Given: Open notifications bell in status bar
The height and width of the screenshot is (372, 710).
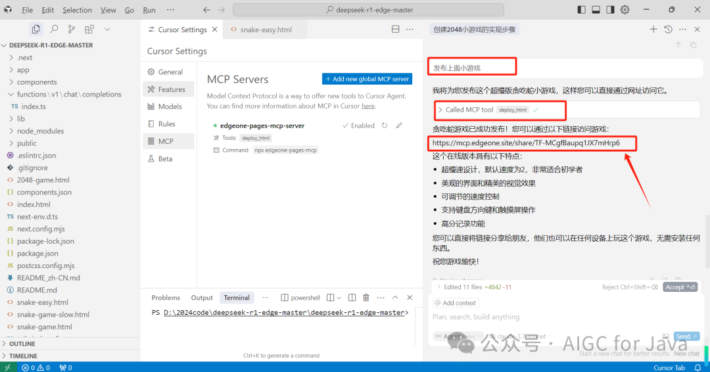Looking at the screenshot, I should coord(698,367).
